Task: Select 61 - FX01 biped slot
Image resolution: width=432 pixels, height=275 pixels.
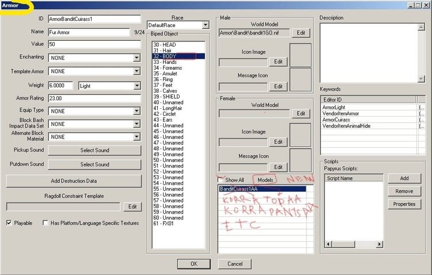Action: [179, 224]
